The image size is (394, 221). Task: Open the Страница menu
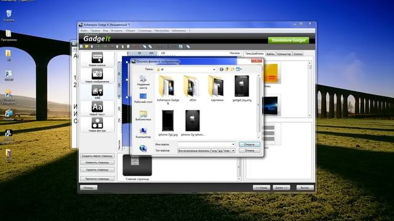point(145,31)
